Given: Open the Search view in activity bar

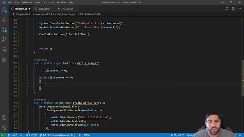Looking at the screenshot, I should [x=4, y=19].
